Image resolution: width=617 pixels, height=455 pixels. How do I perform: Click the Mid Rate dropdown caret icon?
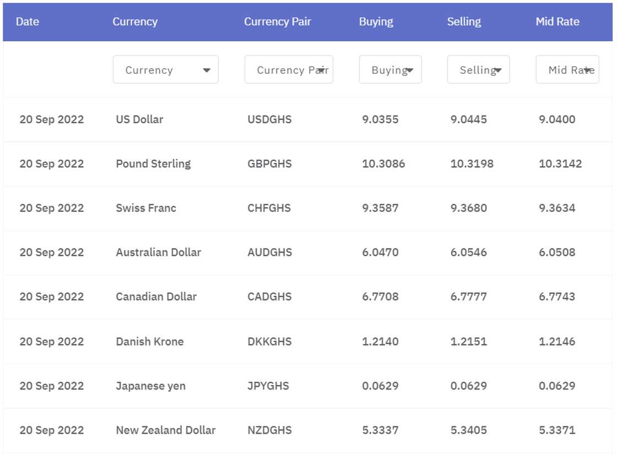point(588,70)
